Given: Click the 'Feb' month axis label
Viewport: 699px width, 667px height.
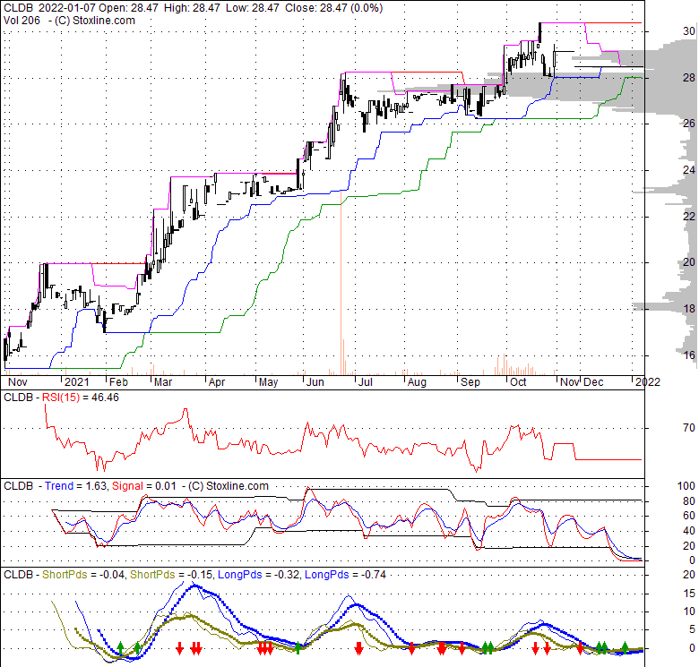Looking at the screenshot, I should point(118,382).
